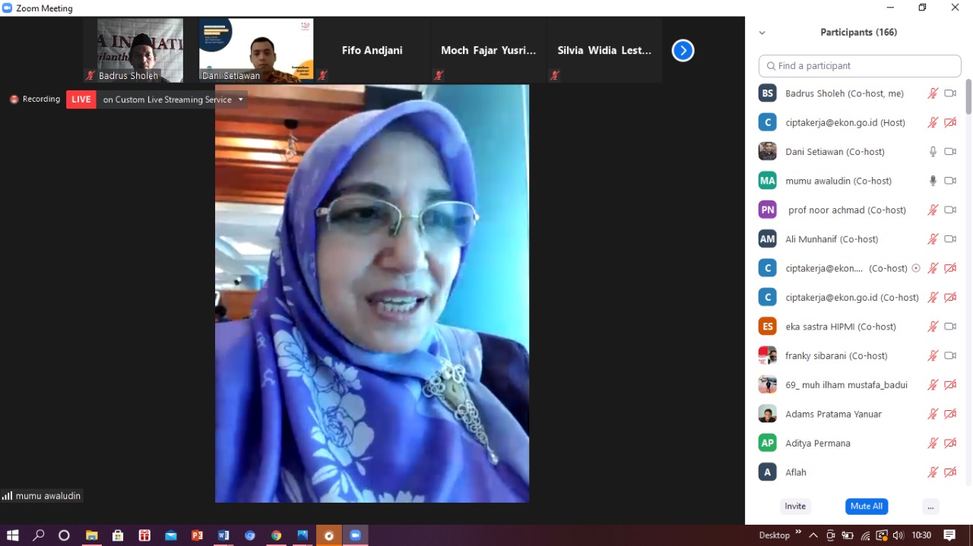
Task: Click the Find a participant search field
Action: click(x=860, y=66)
